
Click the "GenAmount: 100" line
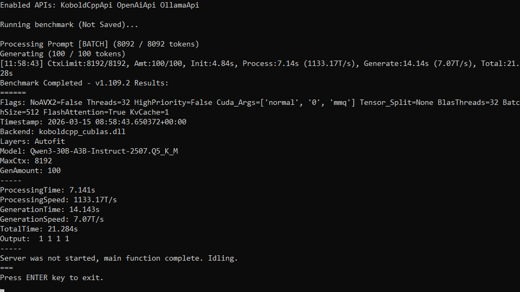click(x=30, y=171)
